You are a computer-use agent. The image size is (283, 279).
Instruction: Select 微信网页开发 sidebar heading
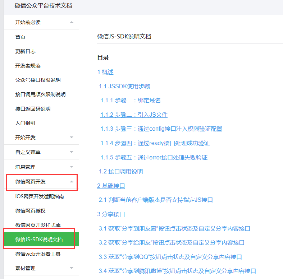[x=30, y=182]
